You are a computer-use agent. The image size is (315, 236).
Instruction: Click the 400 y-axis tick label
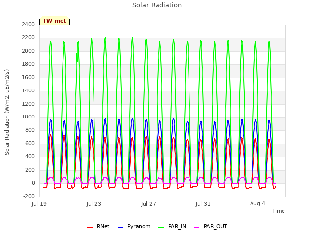[x=30, y=156]
